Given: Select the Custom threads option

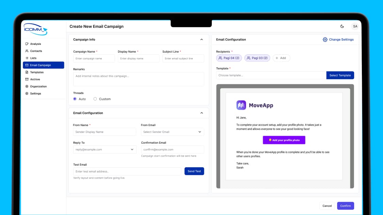Looking at the screenshot, I should pyautogui.click(x=95, y=99).
